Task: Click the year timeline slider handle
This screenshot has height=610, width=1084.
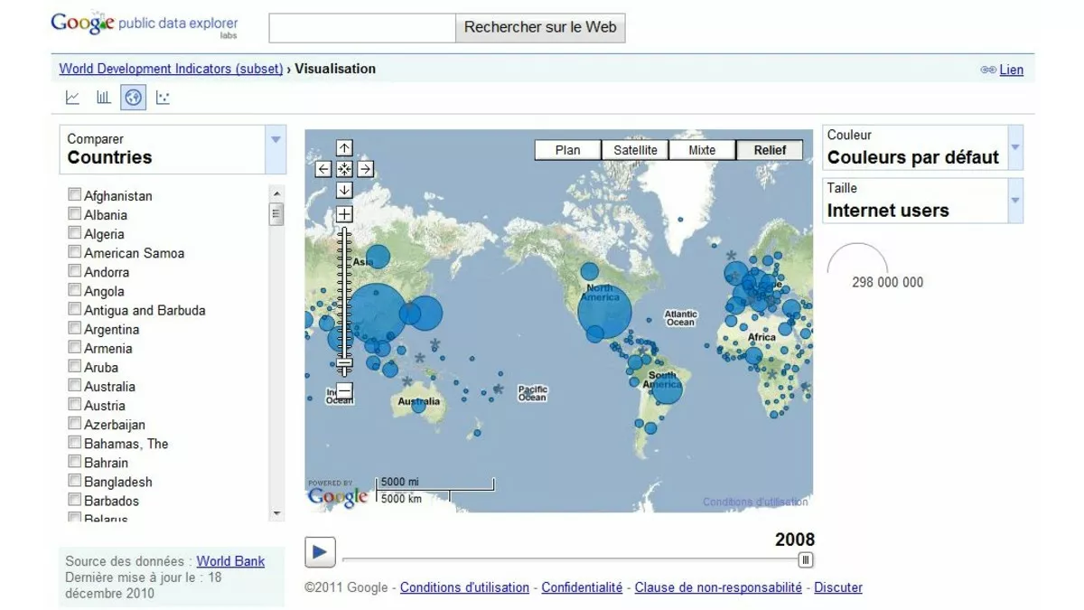Action: (806, 559)
